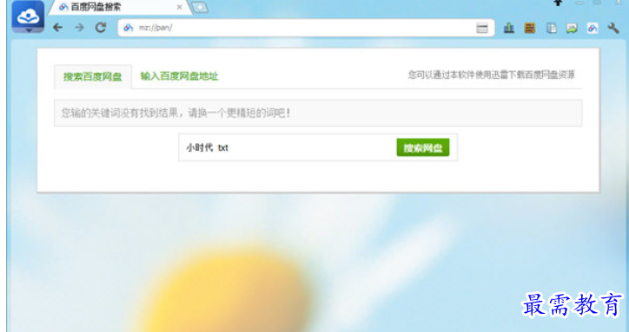Open a new tab with the plus button

click(199, 7)
